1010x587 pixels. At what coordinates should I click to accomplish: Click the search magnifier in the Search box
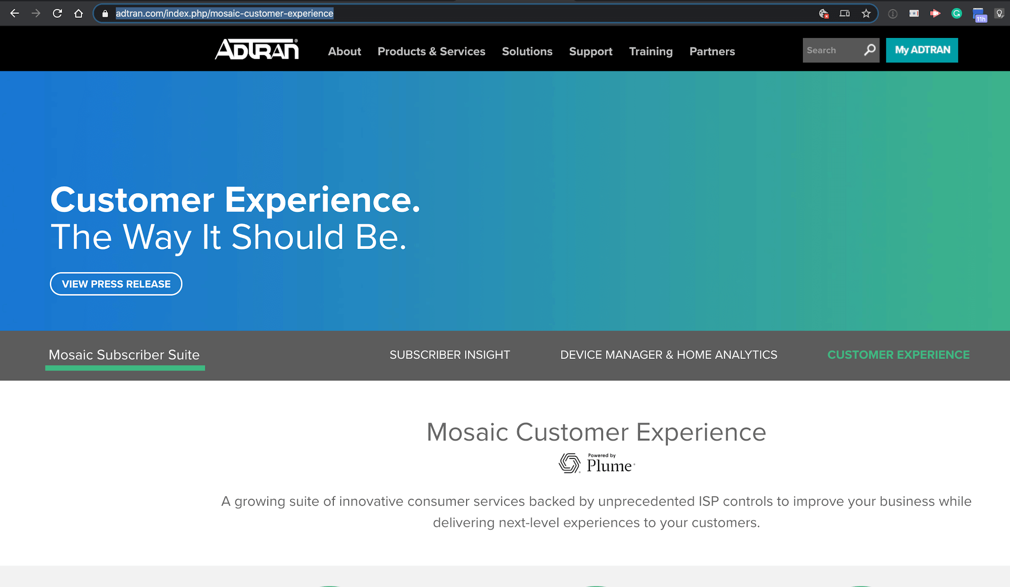tap(869, 50)
